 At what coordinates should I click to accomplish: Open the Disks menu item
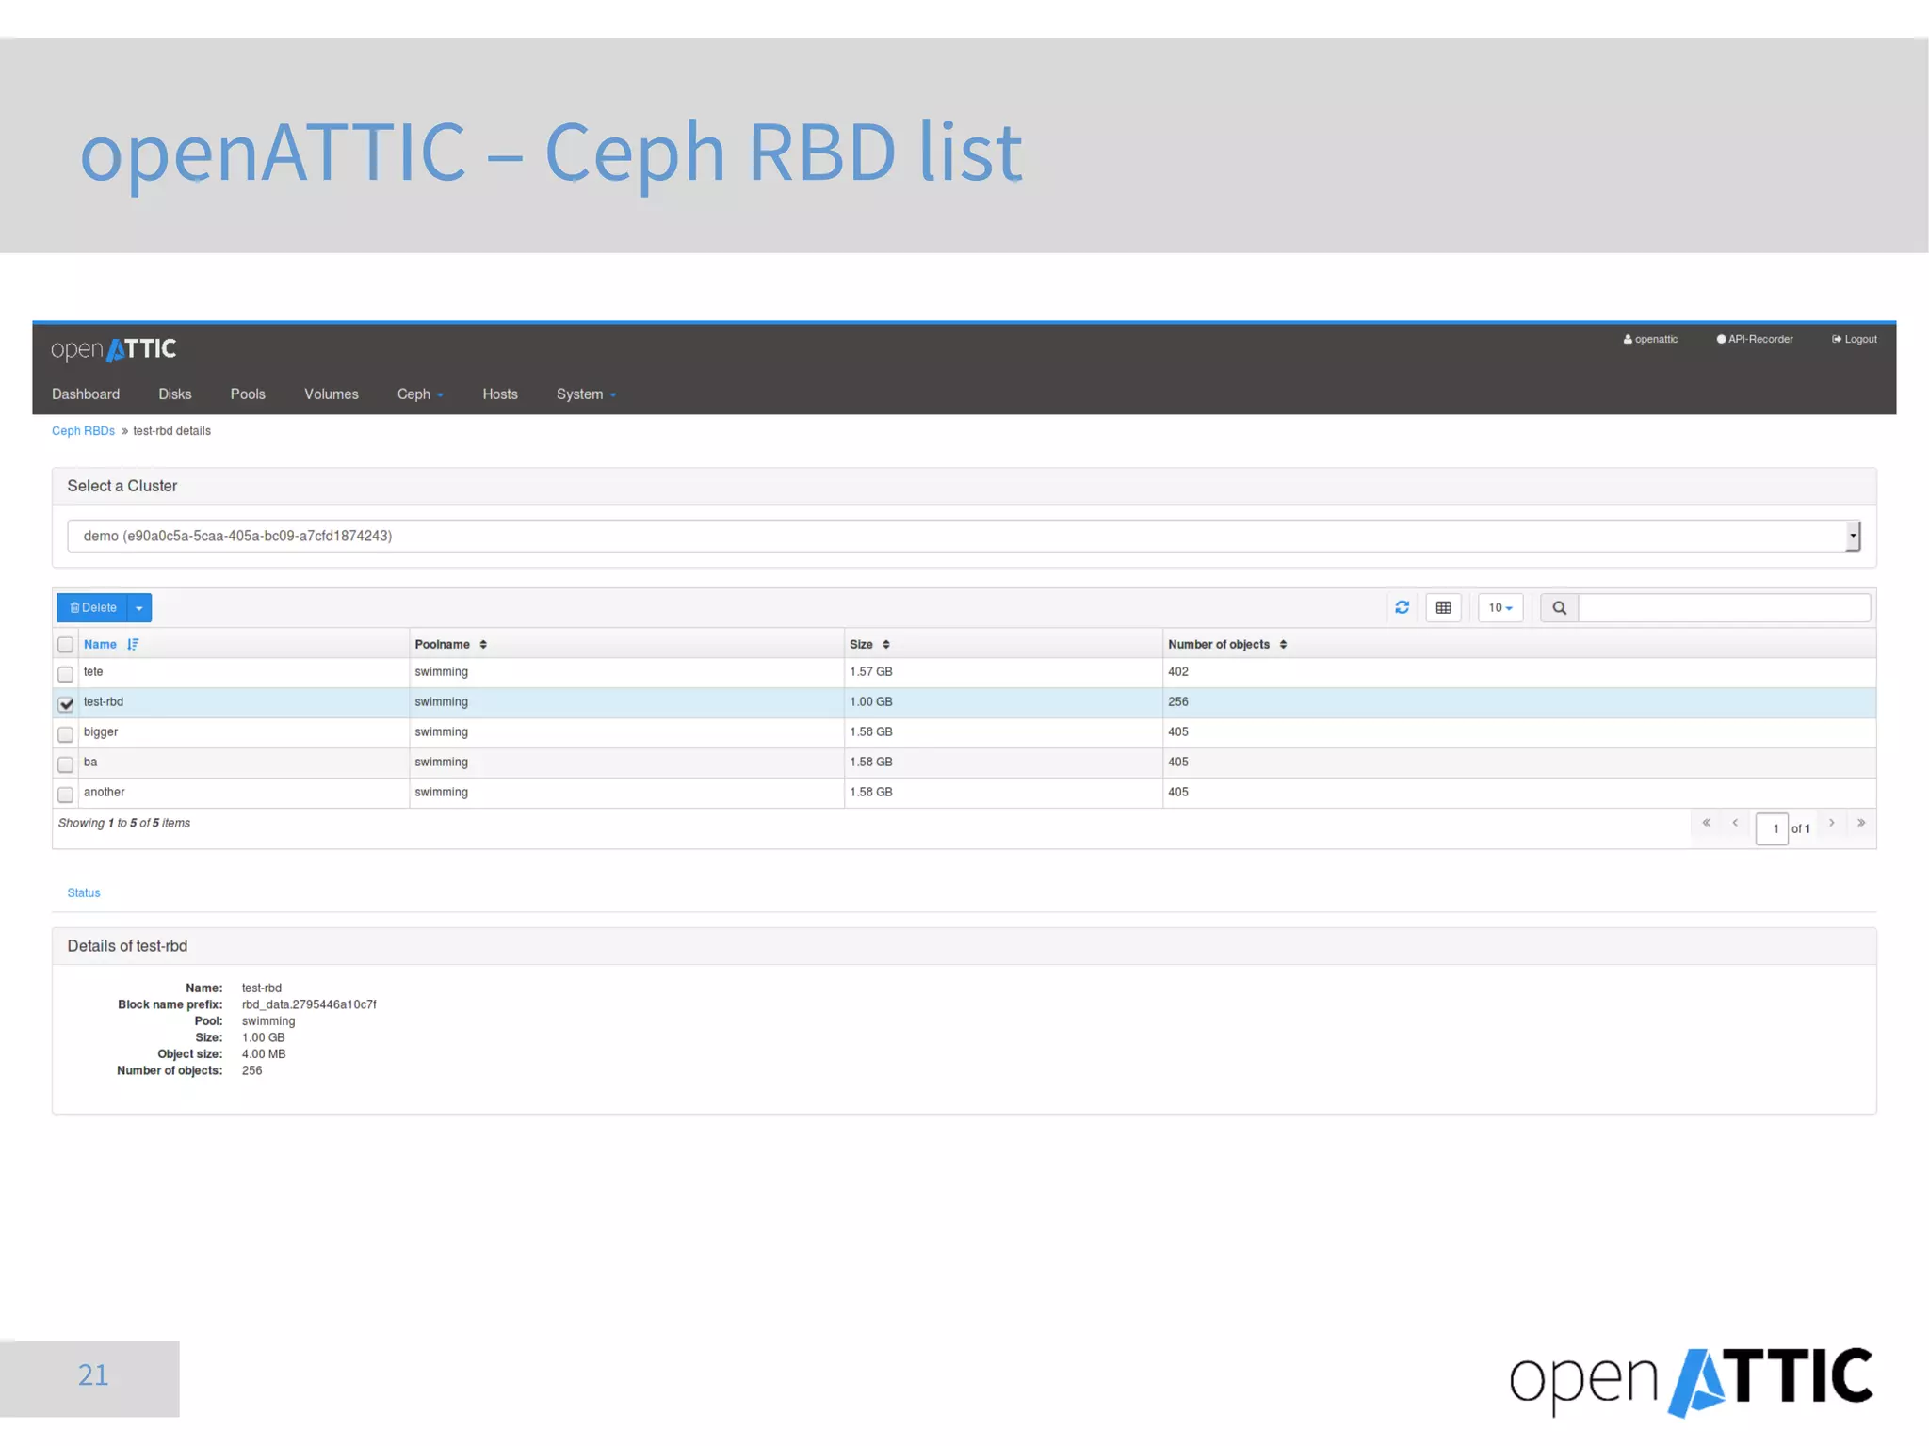[175, 394]
